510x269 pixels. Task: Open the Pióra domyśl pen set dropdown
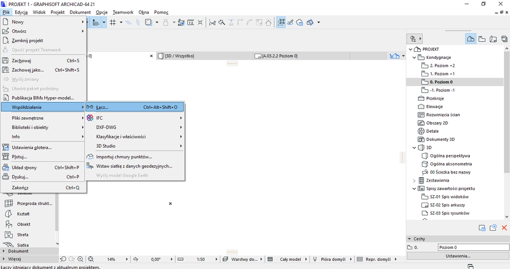click(351, 259)
